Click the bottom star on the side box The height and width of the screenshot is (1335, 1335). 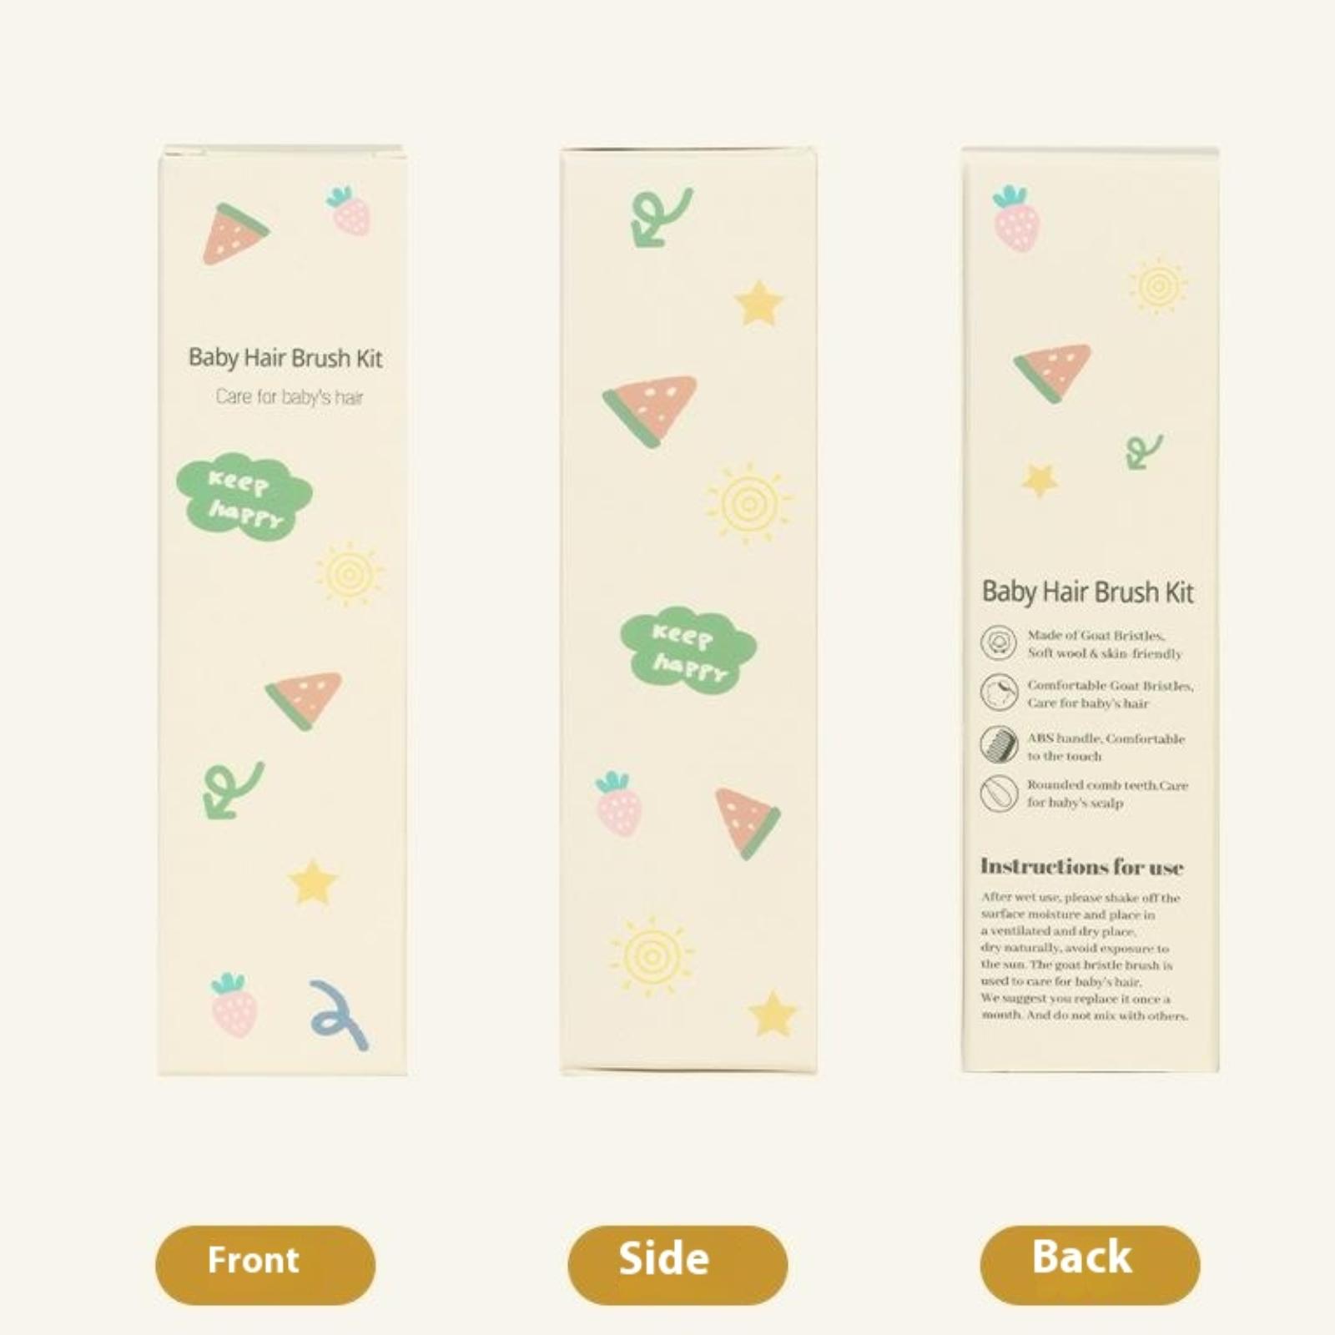pos(772,1013)
